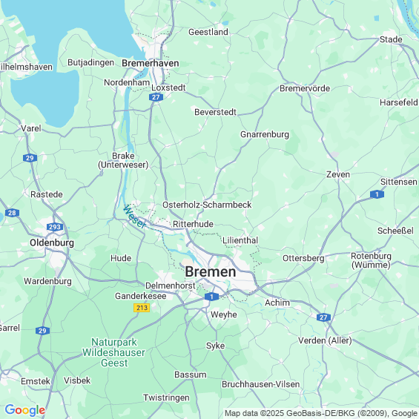Select the Bremen city label
419x419 pixels.
[211, 271]
